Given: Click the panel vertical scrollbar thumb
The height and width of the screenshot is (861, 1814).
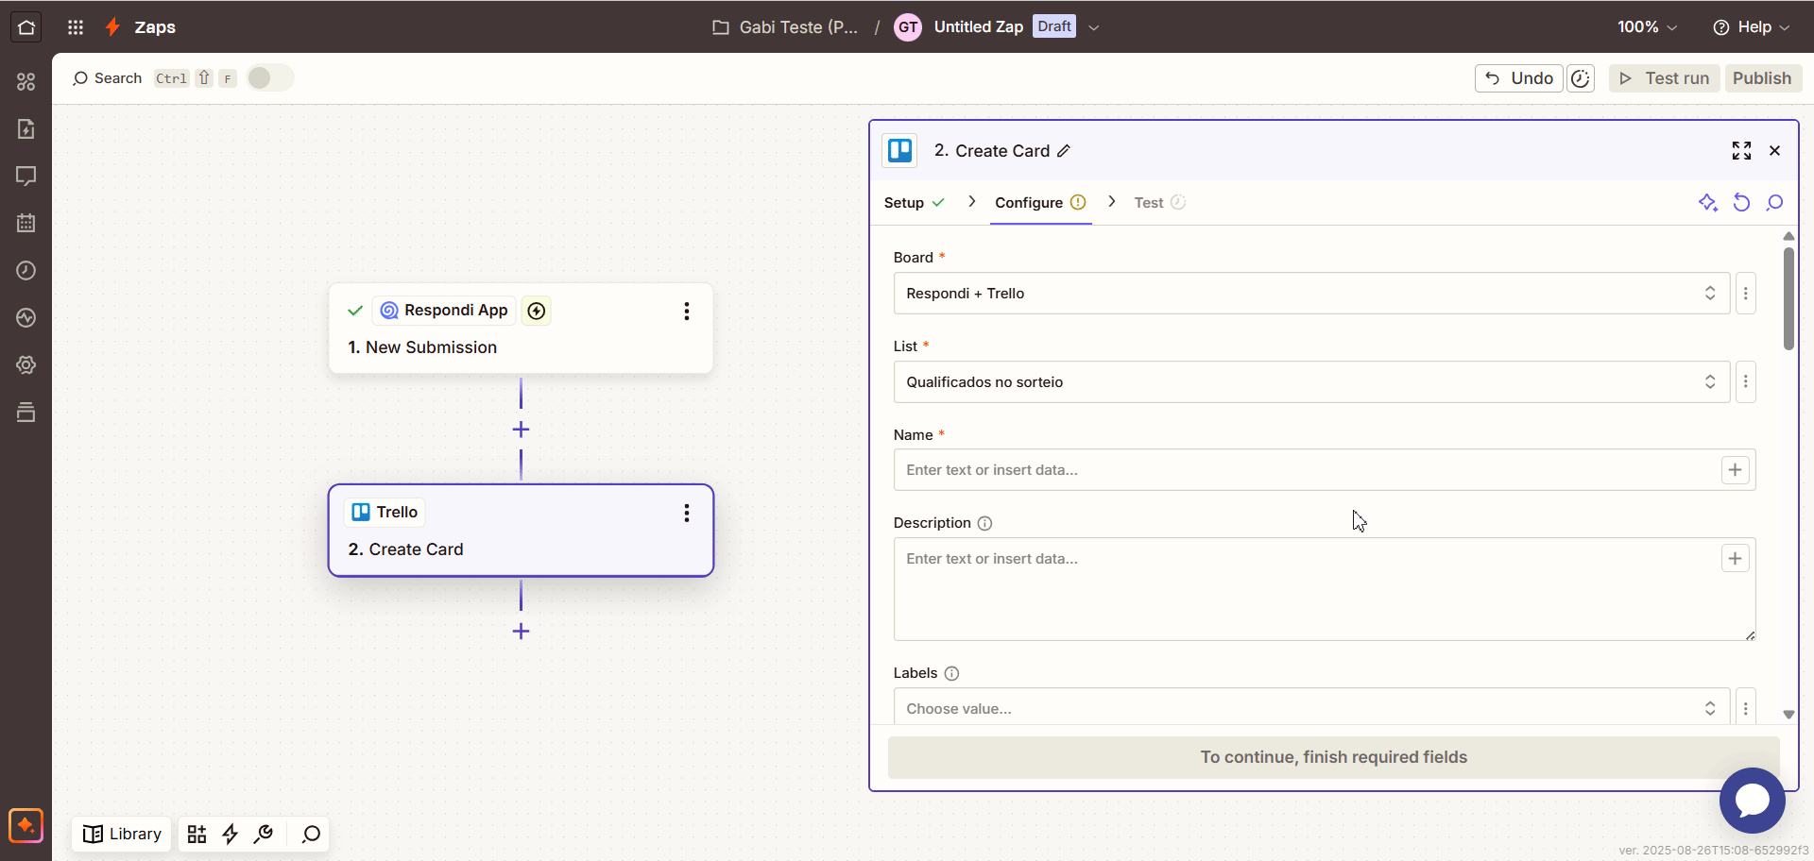Looking at the screenshot, I should point(1788,299).
